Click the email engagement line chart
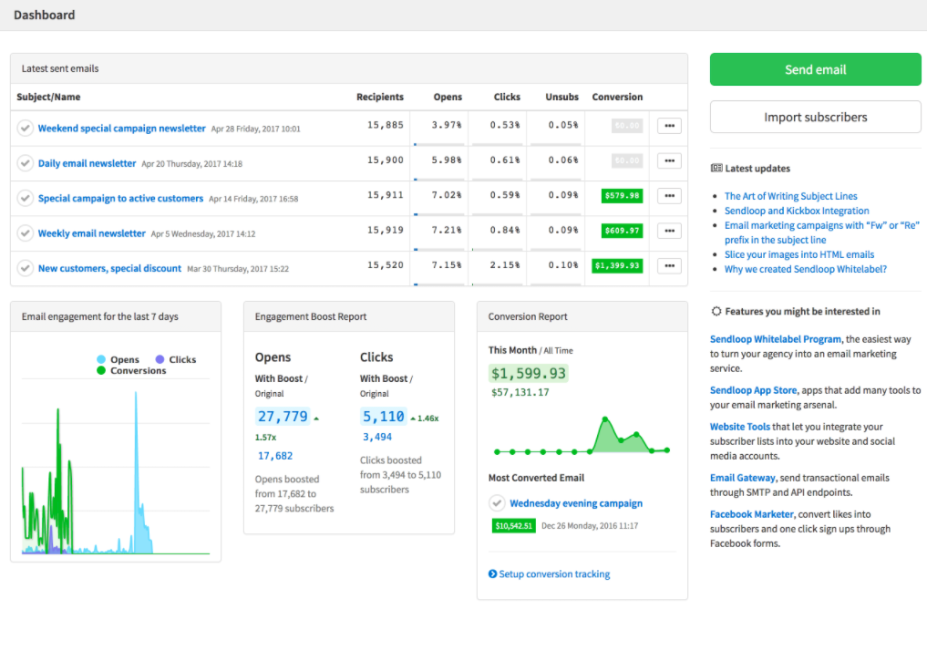Image resolution: width=927 pixels, height=651 pixels. coord(116,467)
